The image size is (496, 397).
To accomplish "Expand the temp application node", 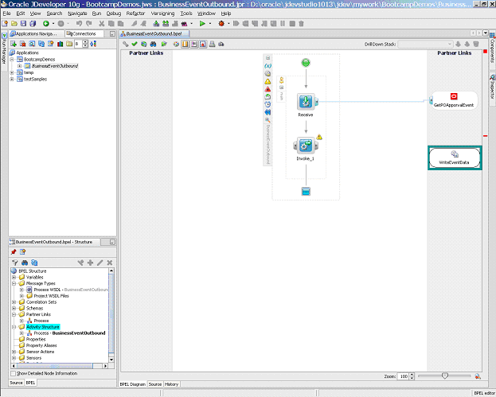I will tap(12, 72).
